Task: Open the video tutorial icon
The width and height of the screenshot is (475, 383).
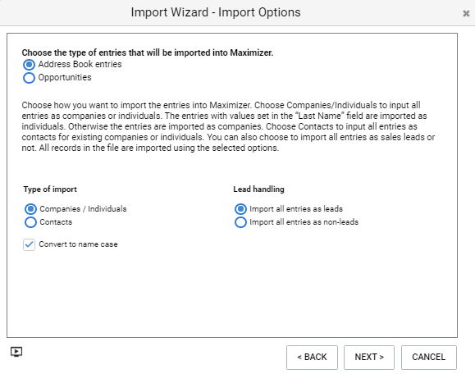Action: coord(16,352)
